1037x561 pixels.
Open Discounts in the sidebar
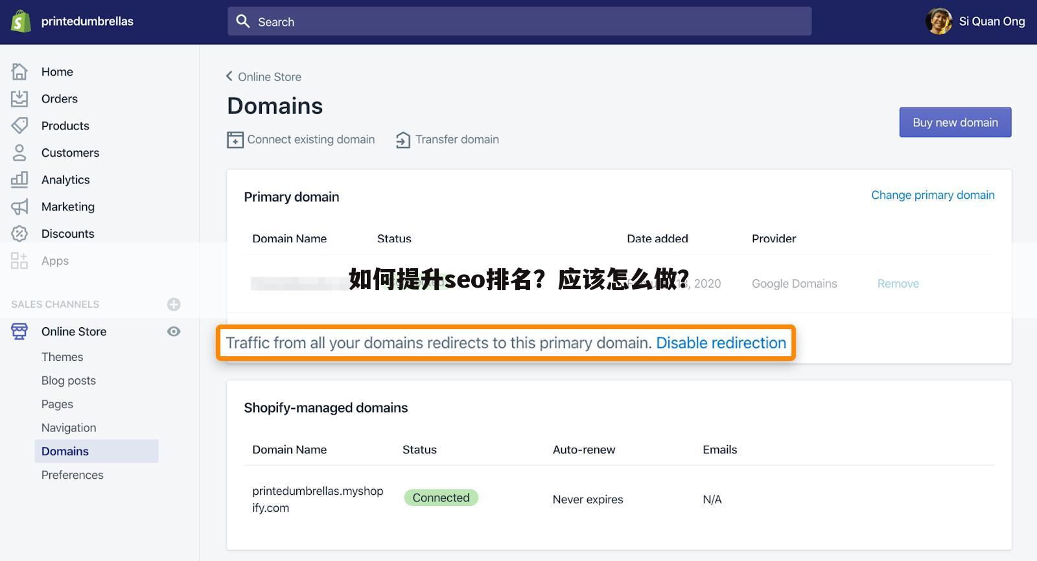(68, 234)
